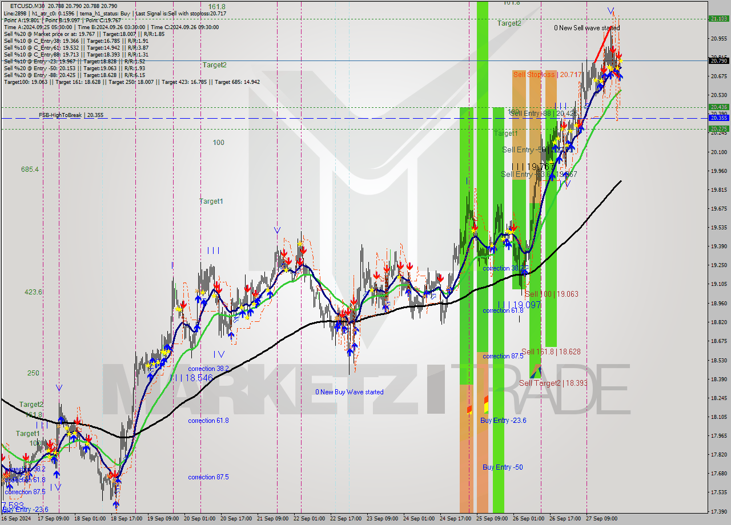Select the 'Sell Stoploss | 20.717' label
The width and height of the screenshot is (731, 525).
coord(547,74)
